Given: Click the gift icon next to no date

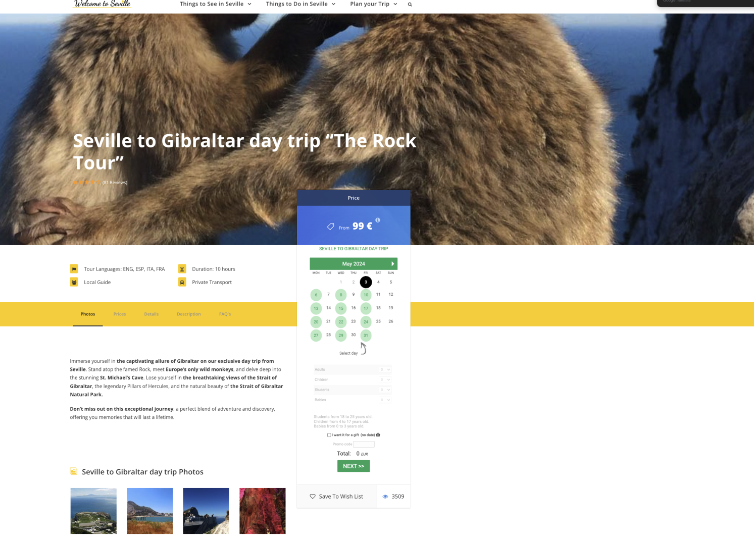Looking at the screenshot, I should click(378, 435).
